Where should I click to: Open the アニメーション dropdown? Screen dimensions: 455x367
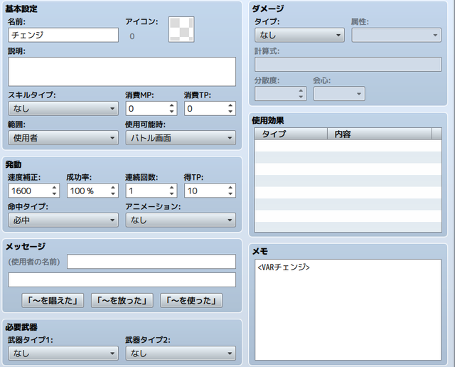pyautogui.click(x=181, y=220)
